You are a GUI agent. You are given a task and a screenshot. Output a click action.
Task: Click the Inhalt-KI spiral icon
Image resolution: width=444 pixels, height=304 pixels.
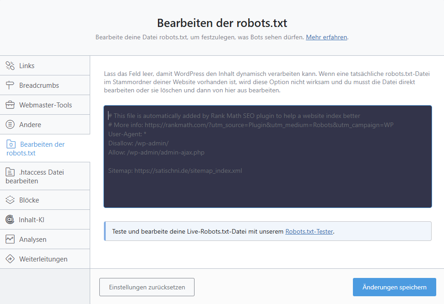tap(10, 219)
